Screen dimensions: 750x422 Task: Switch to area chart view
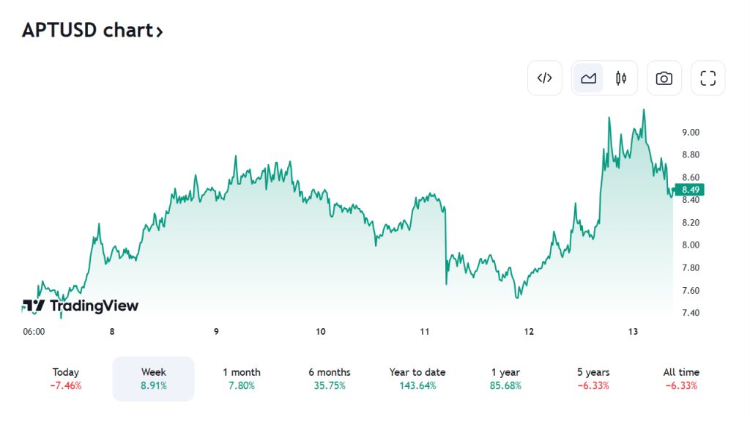[588, 78]
